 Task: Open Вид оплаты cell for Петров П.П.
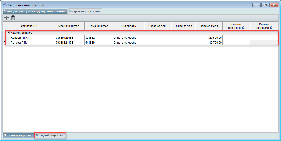click(x=128, y=43)
